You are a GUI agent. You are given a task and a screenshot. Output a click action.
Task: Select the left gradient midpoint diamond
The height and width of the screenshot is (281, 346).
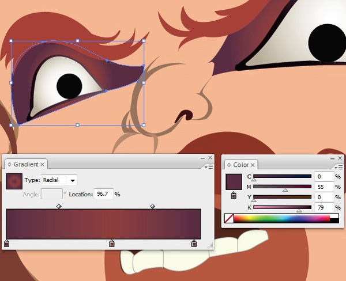pyautogui.click(x=59, y=206)
